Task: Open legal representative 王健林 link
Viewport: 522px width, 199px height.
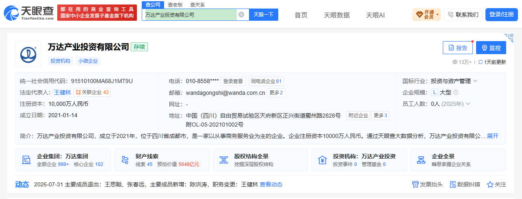Action: pyautogui.click(x=63, y=92)
